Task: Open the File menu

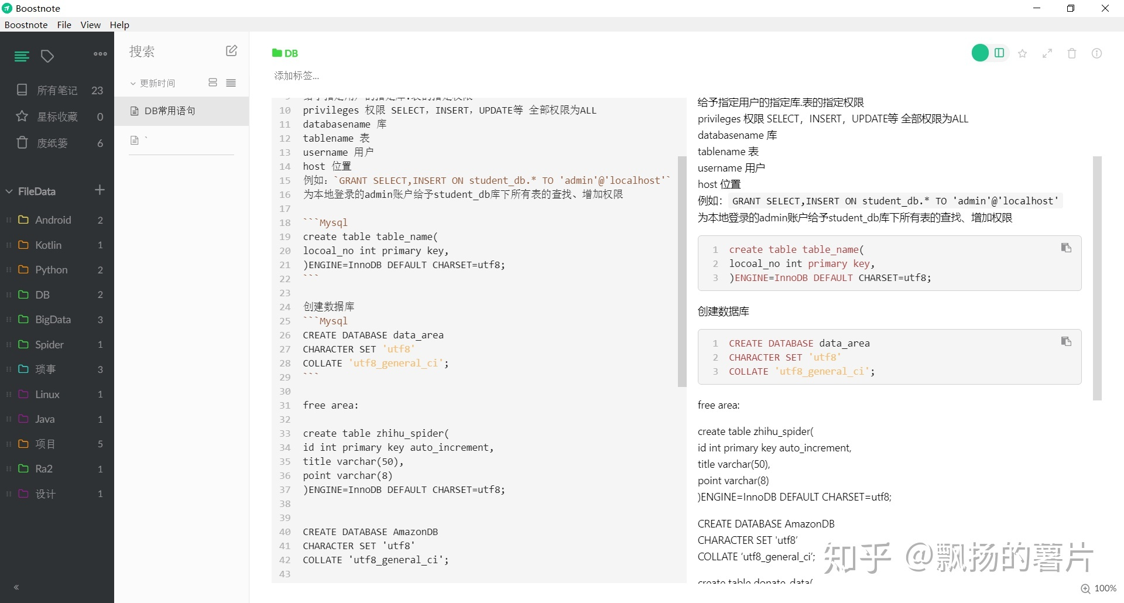Action: coord(64,25)
